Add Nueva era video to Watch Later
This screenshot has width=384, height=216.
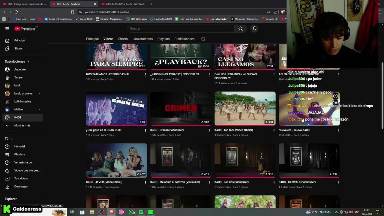click(x=335, y=96)
